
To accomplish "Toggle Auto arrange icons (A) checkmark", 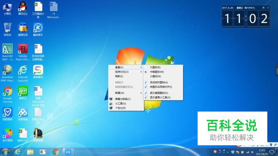I will (x=163, y=82).
